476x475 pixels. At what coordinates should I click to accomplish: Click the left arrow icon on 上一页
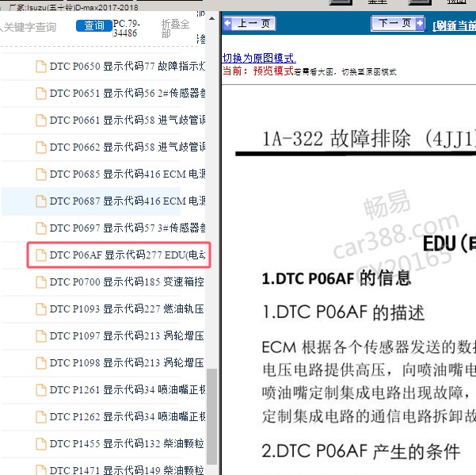click(x=227, y=24)
